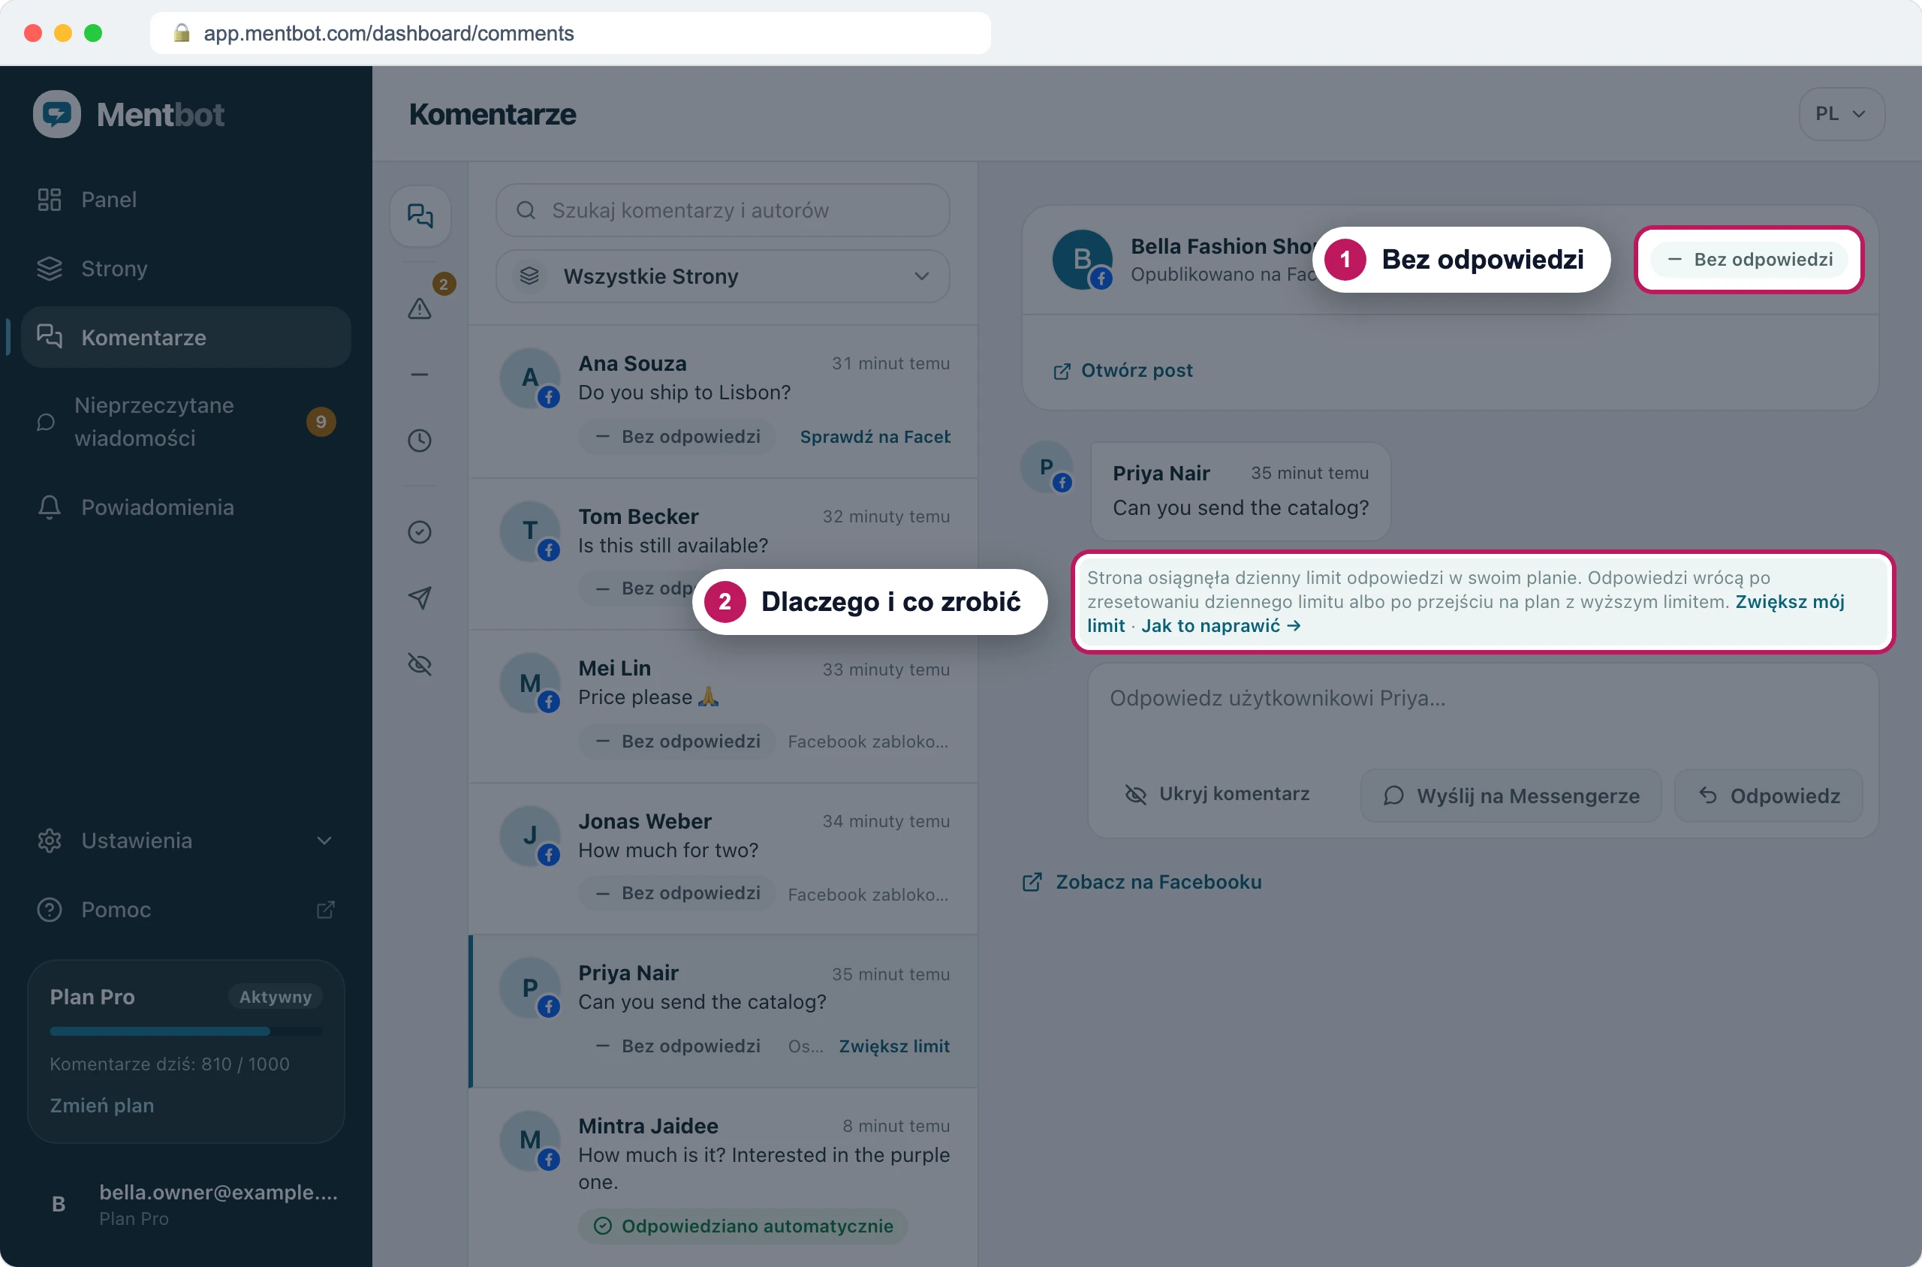The width and height of the screenshot is (1922, 1267).
Task: Click the plan usage progress bar
Action: (x=186, y=1031)
